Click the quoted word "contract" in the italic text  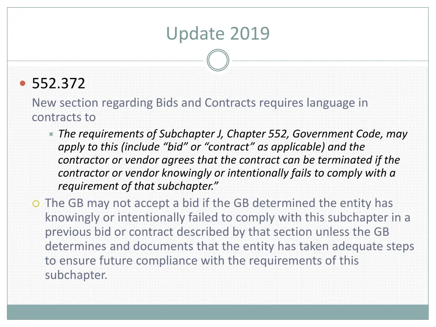tap(229, 147)
